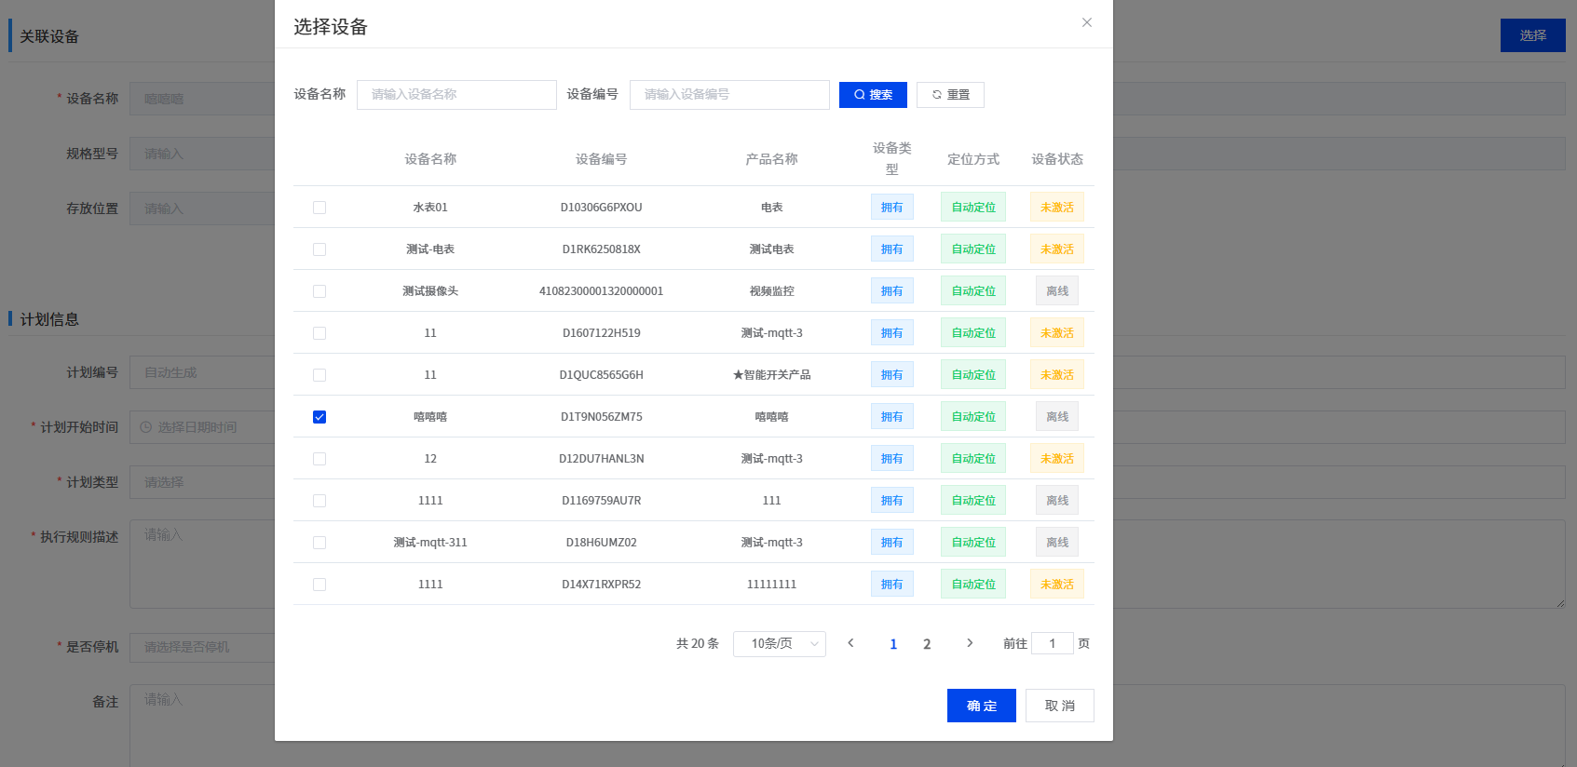The image size is (1577, 767).
Task: Click device number D1RK6250818X
Action: (602, 249)
